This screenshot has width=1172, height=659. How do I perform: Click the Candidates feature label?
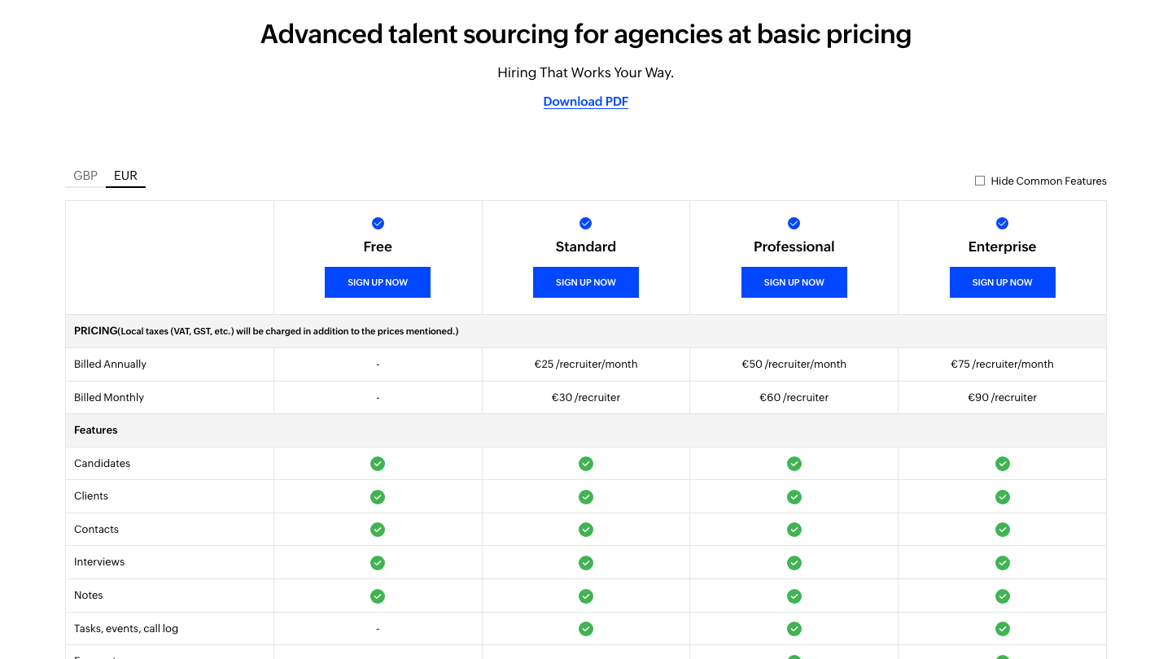point(102,464)
